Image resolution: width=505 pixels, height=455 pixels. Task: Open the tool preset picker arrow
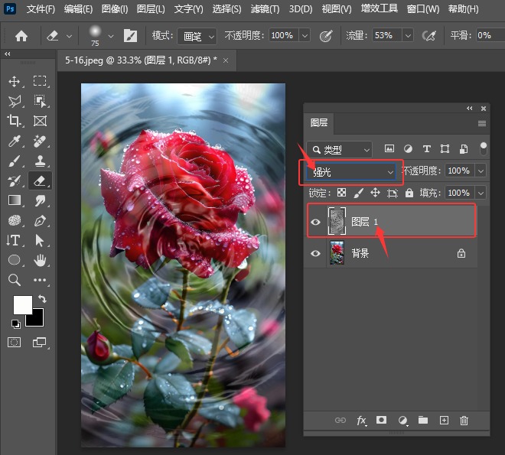pos(69,37)
